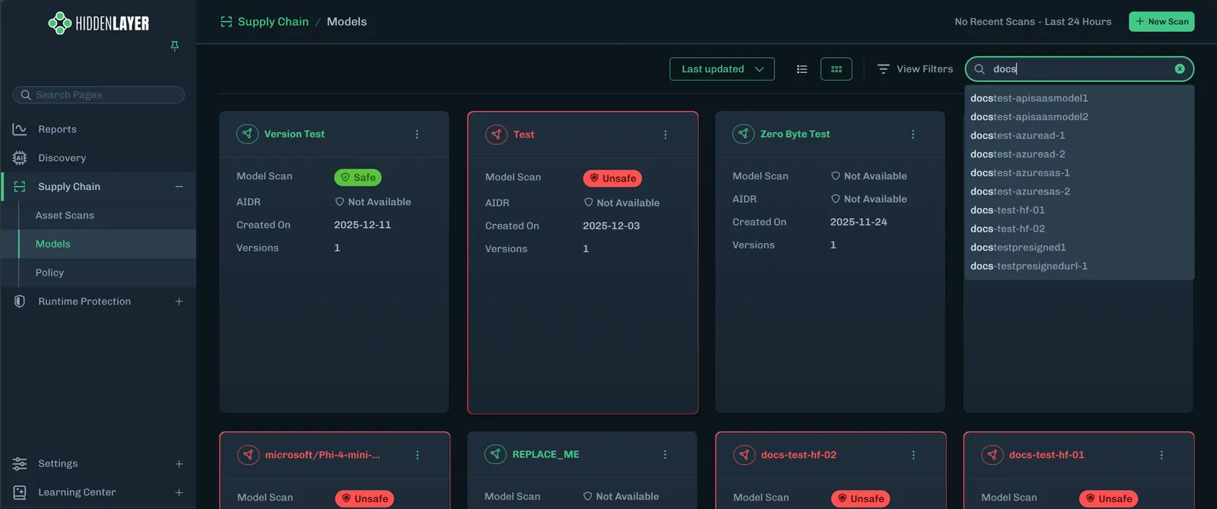1217x509 pixels.
Task: Open Asset Scans under Supply Chain
Action: [65, 216]
